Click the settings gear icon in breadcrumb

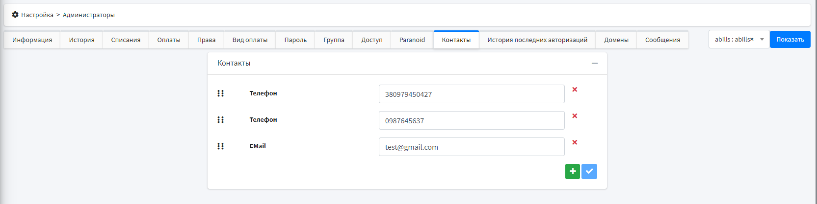(x=15, y=15)
